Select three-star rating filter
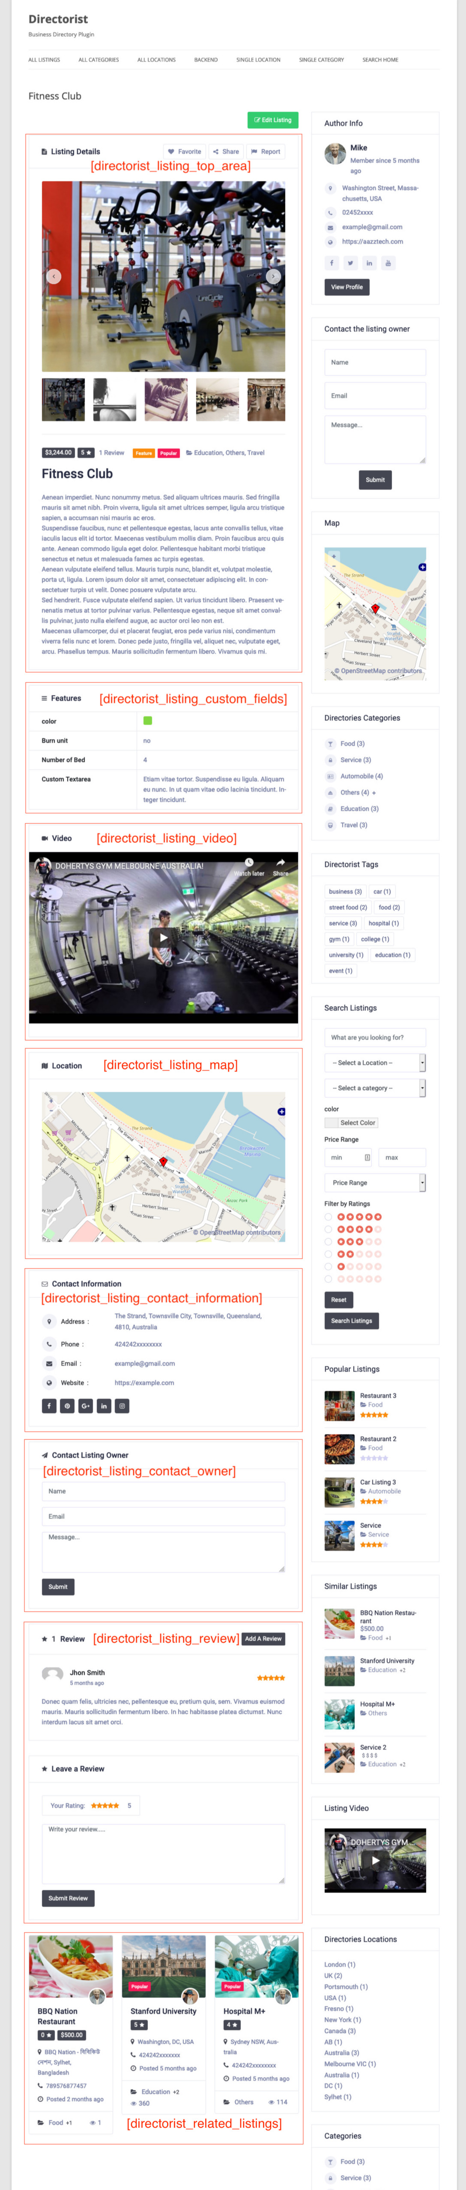466x2190 pixels. 328,1242
